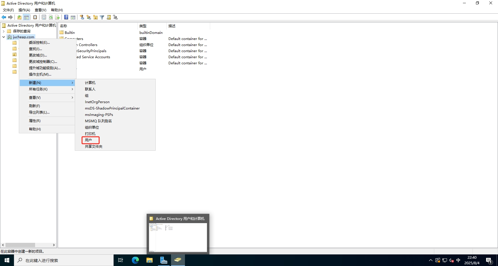The height and width of the screenshot is (266, 498).
Task: Select the Builtin folder in list
Action: (x=67, y=33)
